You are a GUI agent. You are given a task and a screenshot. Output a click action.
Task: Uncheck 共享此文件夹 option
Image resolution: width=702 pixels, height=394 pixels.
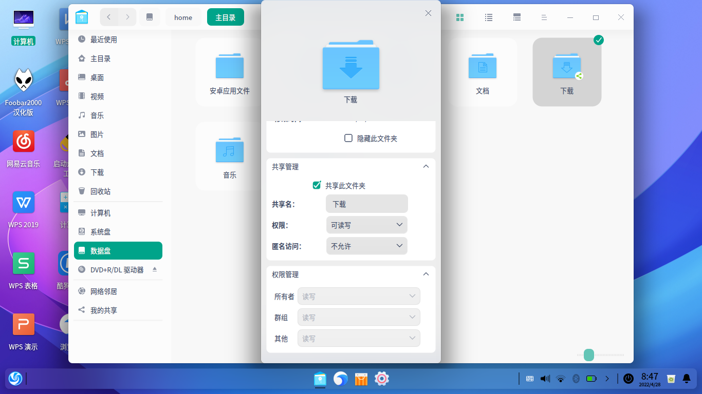[317, 185]
